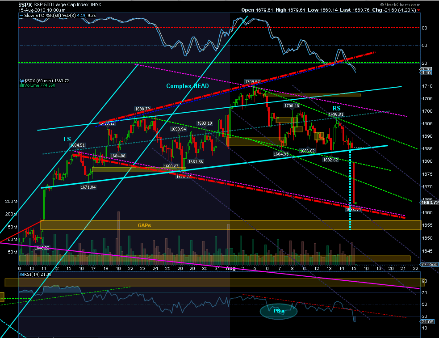Viewport: 439px width, 338px height.
Task: Click the 1684.51 price label near LS
Action: [x=77, y=145]
